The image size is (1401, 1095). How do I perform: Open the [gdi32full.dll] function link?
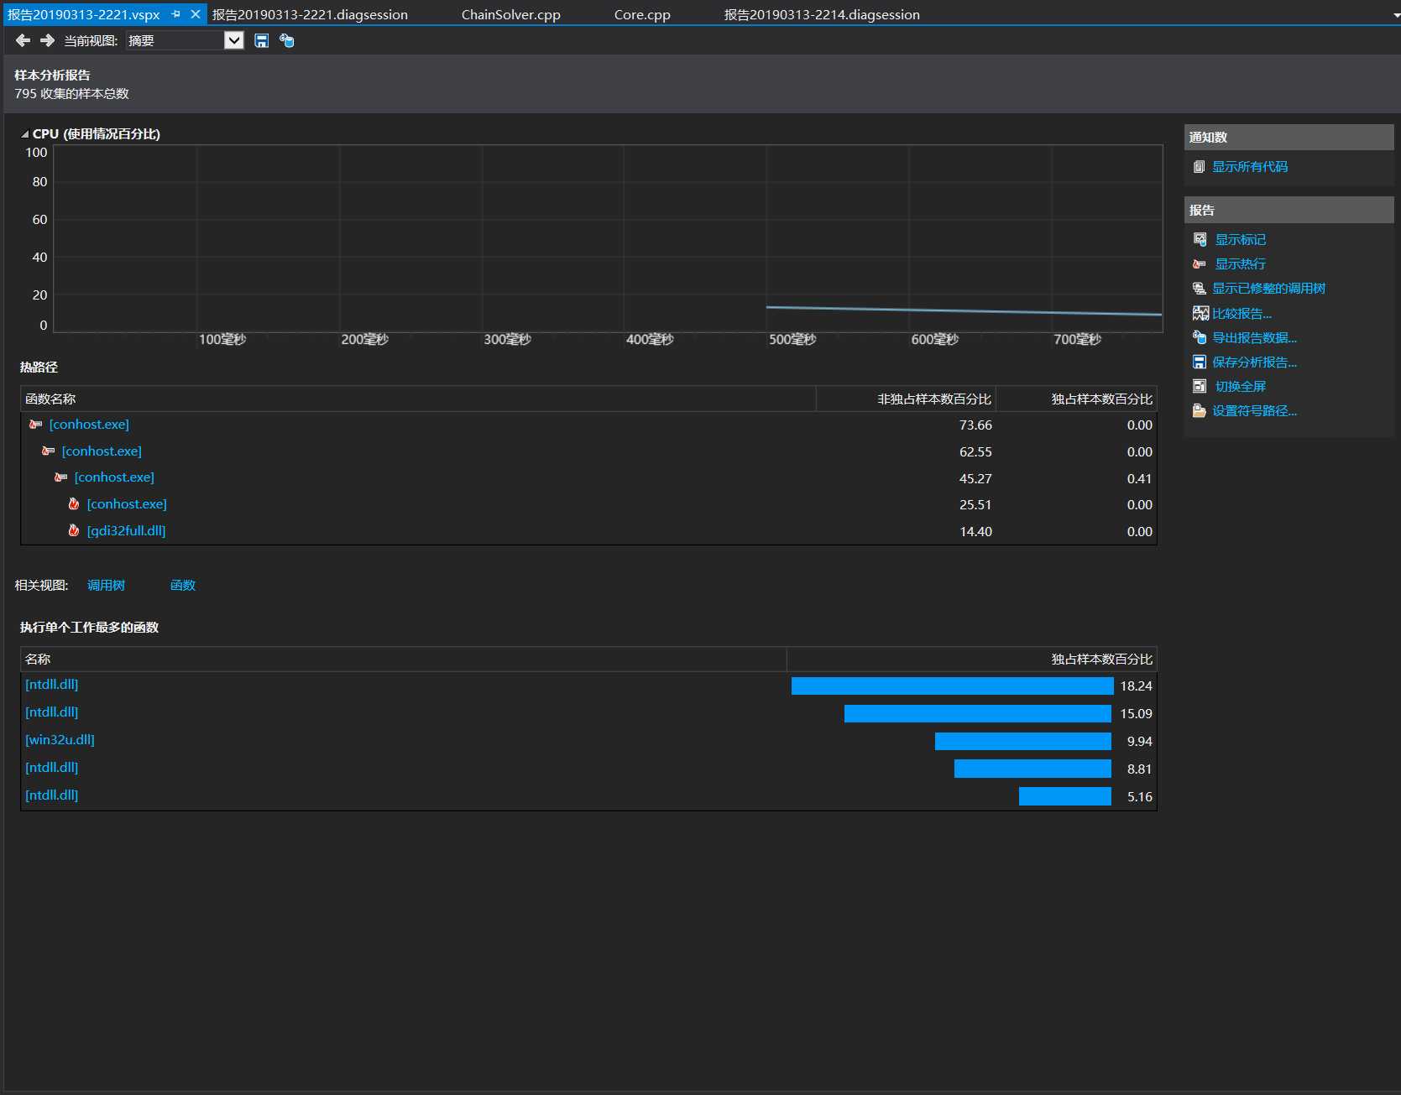tap(126, 531)
